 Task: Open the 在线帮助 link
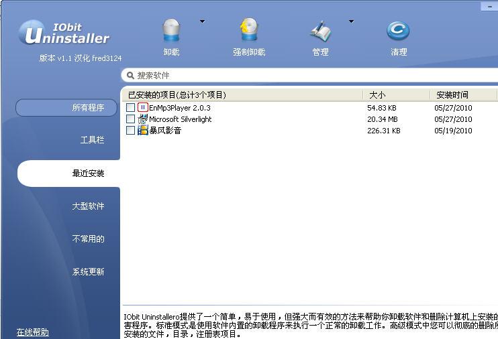click(33, 332)
